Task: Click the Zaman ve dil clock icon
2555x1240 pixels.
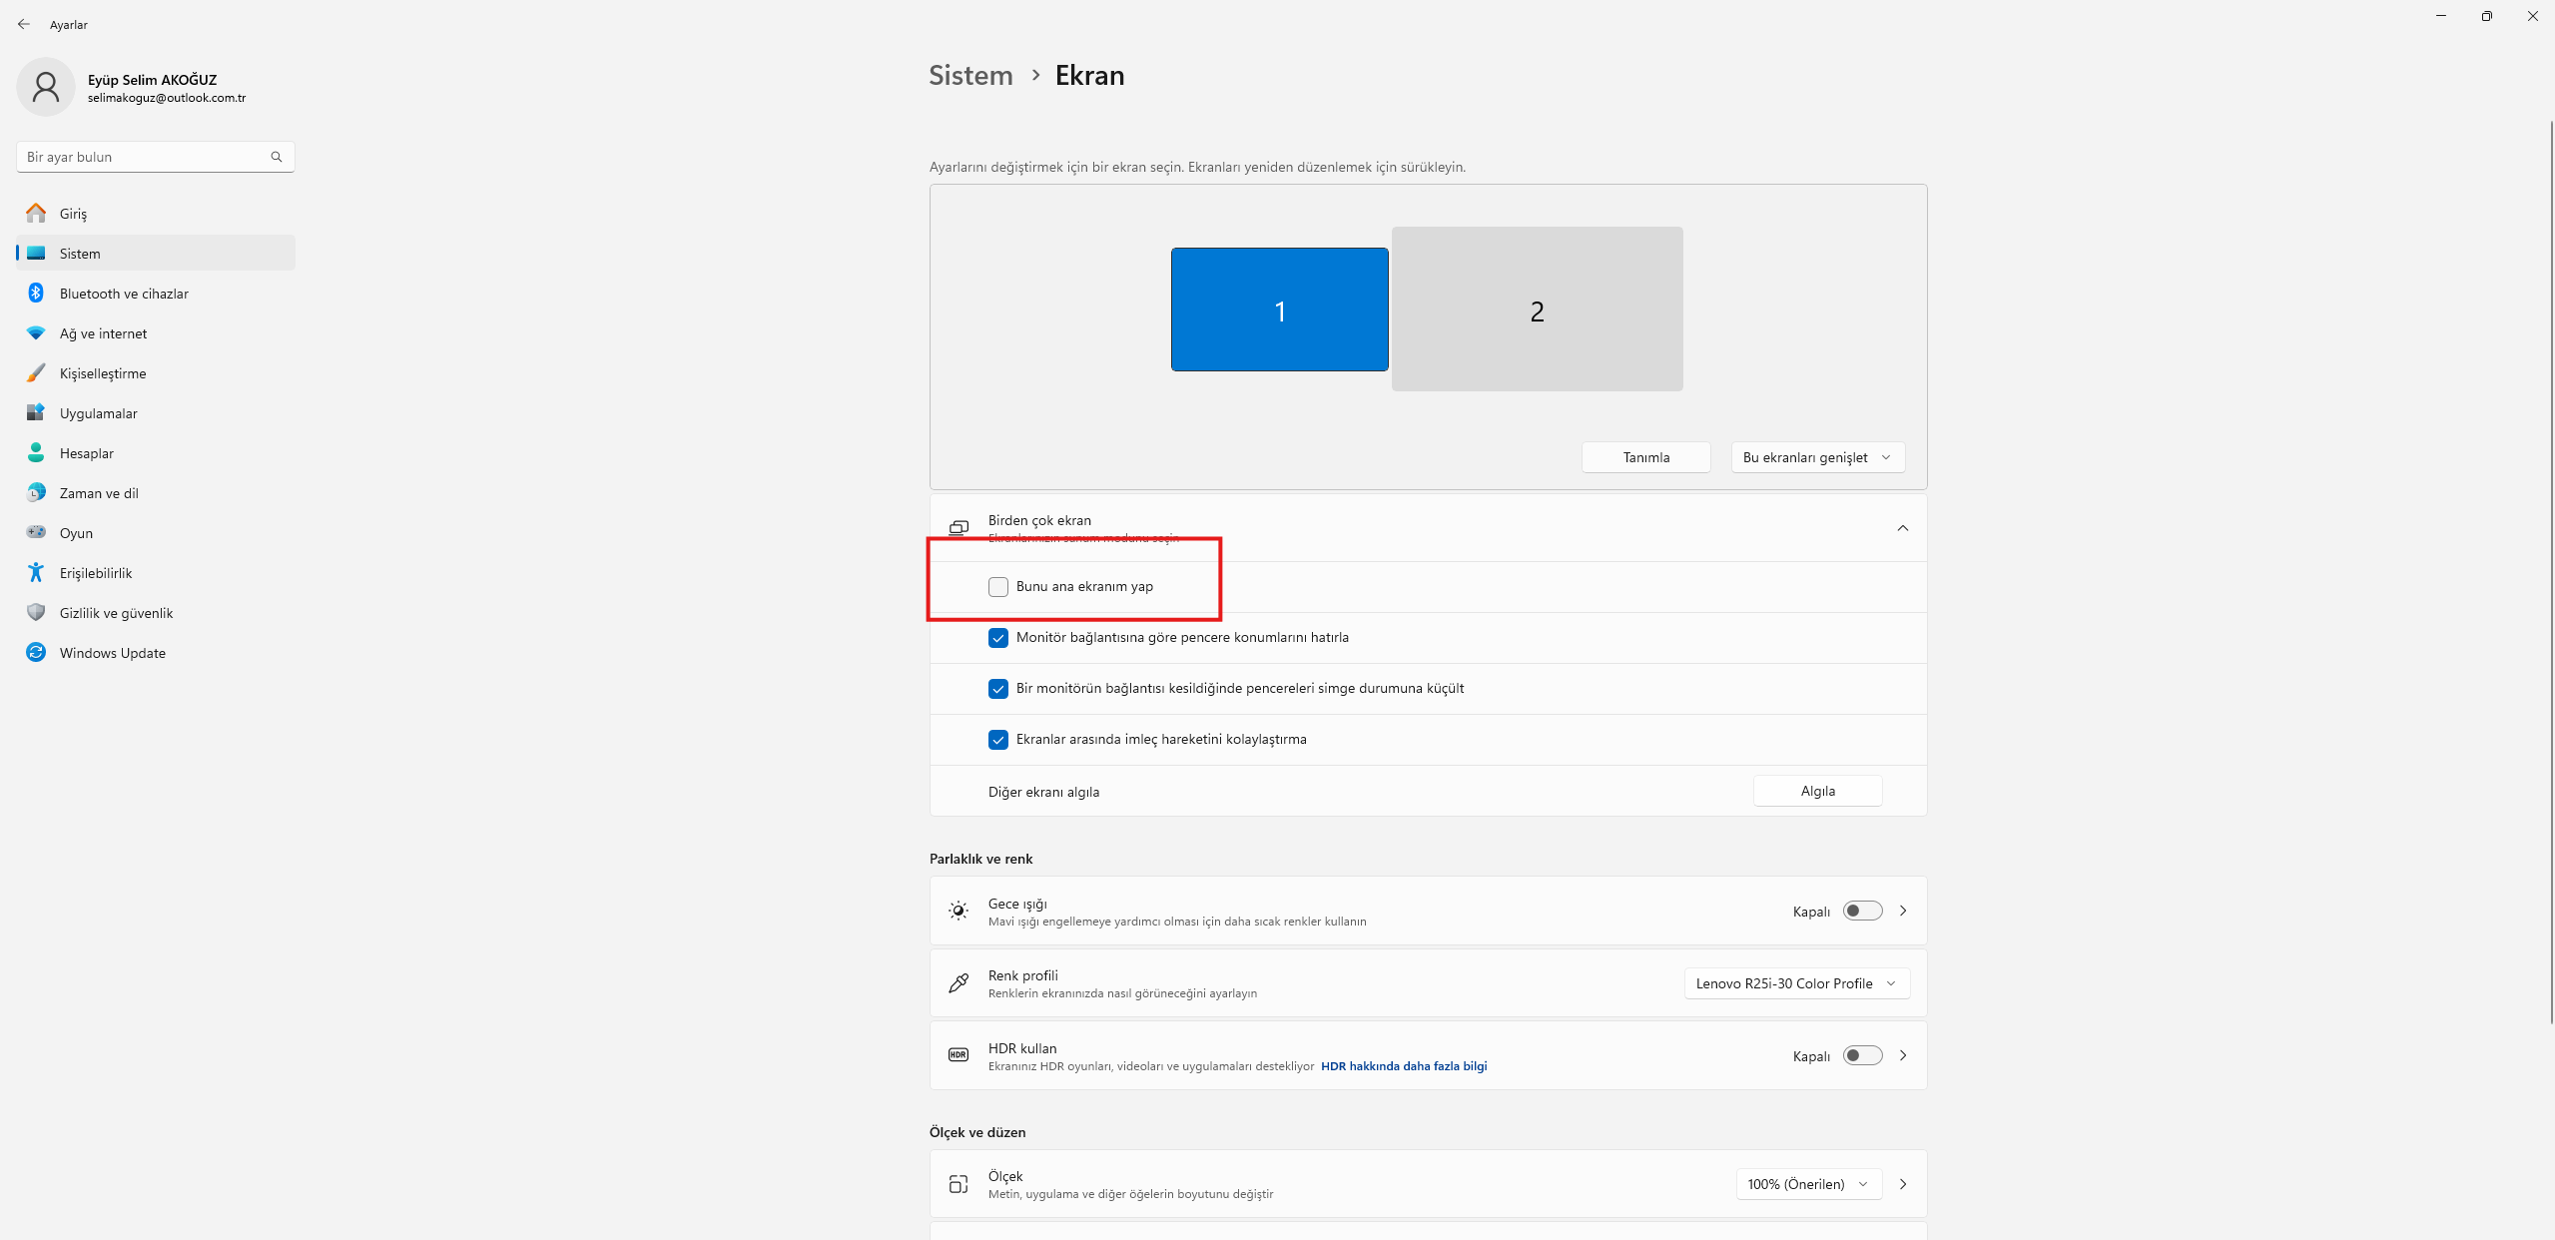Action: [x=36, y=493]
